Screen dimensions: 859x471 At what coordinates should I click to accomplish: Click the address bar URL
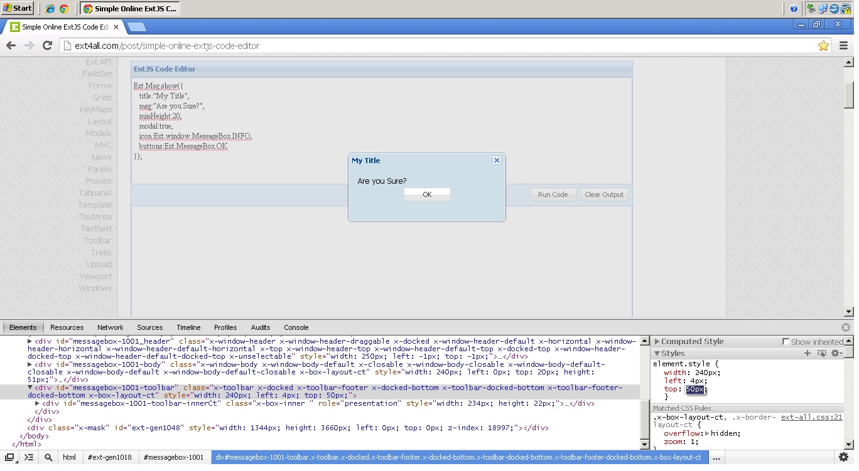click(x=167, y=45)
